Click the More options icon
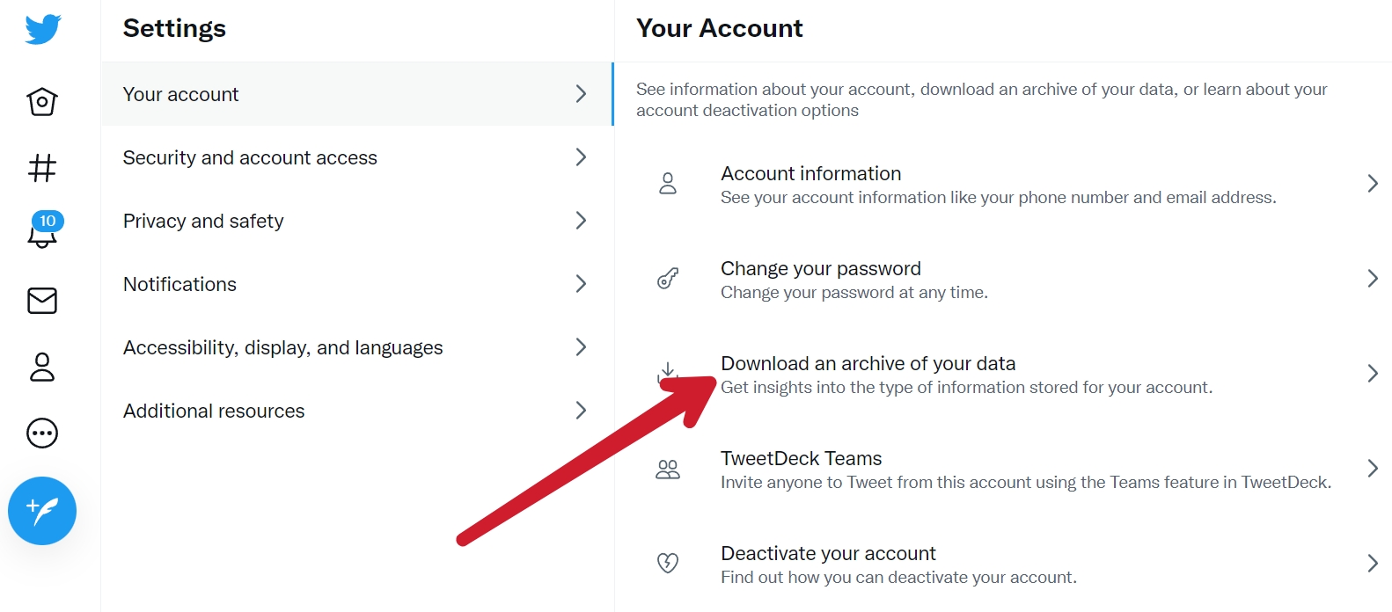 (x=41, y=433)
